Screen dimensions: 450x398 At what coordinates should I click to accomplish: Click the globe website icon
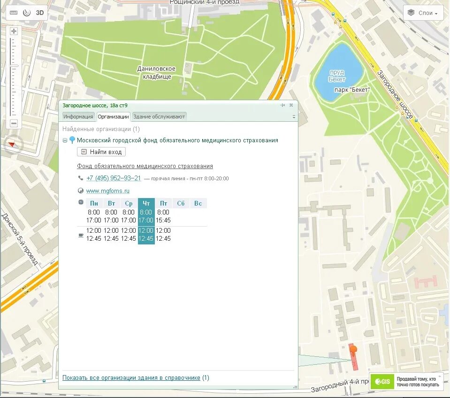(81, 191)
